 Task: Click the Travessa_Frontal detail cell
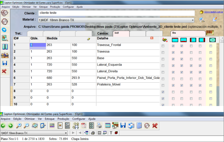coord(128,46)
